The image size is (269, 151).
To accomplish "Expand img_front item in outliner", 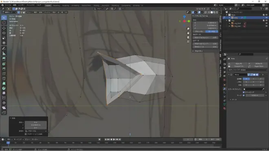I will (x=229, y=23).
